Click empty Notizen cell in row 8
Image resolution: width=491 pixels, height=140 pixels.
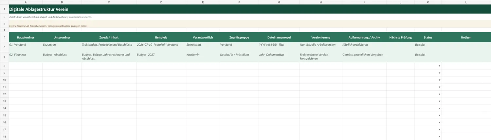(466, 66)
